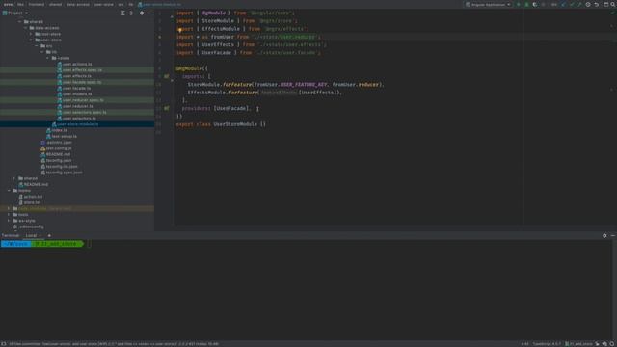Viewport: 617px width, 347px height.
Task: Open user.selectors.ts file
Action: [x=76, y=118]
